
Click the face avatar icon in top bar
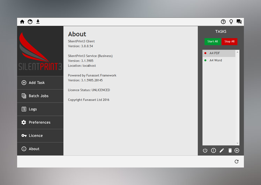[30, 22]
